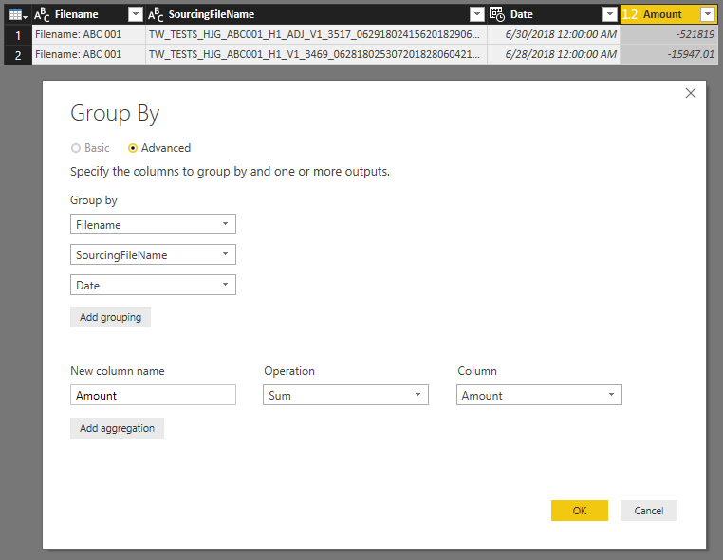This screenshot has height=560, width=723.
Task: Open the table menu icon at top-left
Action: point(18,15)
